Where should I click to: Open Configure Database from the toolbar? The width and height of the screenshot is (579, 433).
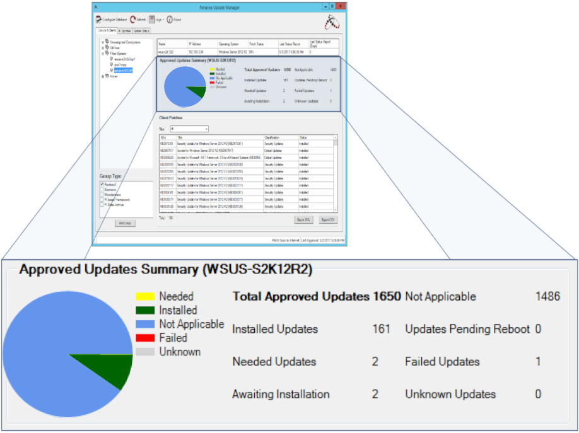(111, 20)
